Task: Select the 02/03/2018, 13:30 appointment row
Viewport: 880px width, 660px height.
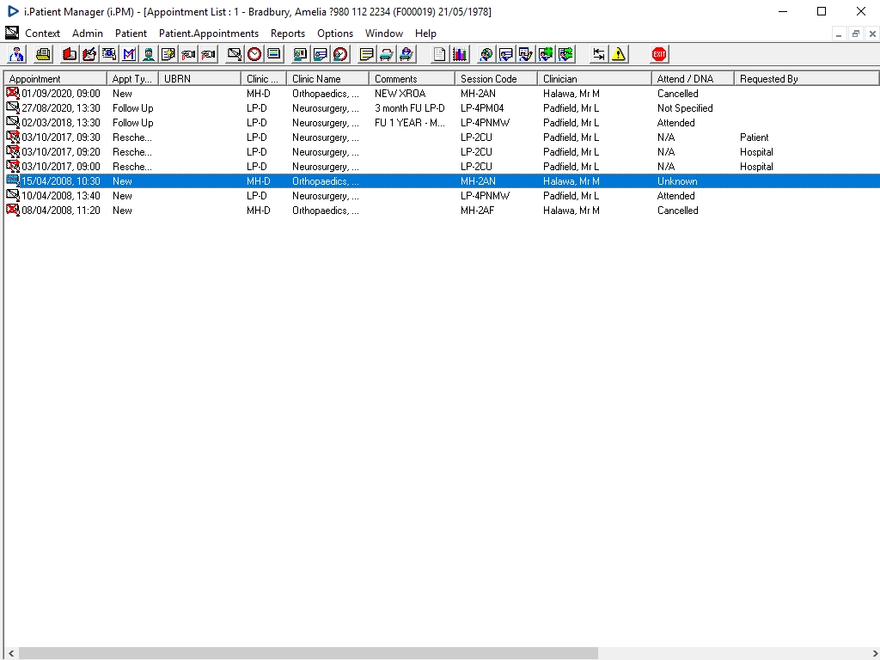Action: point(442,122)
